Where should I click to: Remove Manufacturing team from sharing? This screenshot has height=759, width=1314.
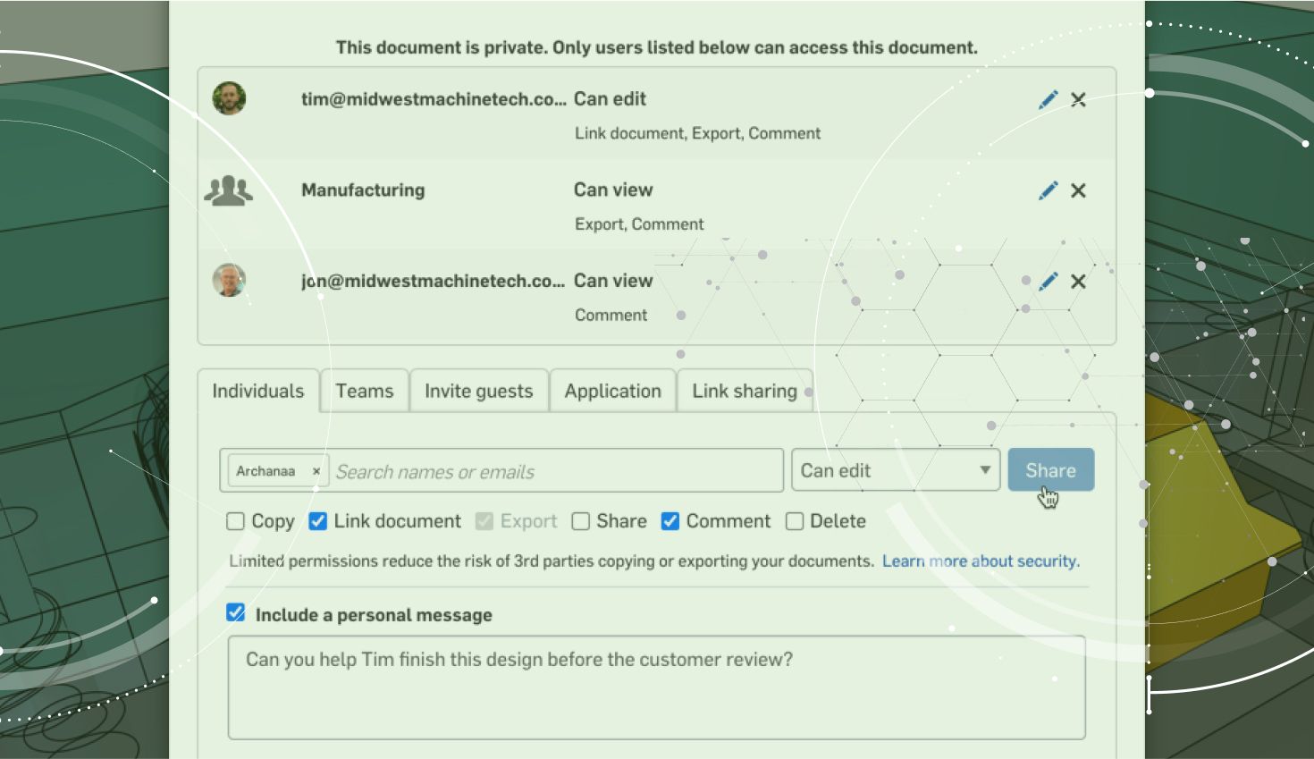(x=1078, y=190)
